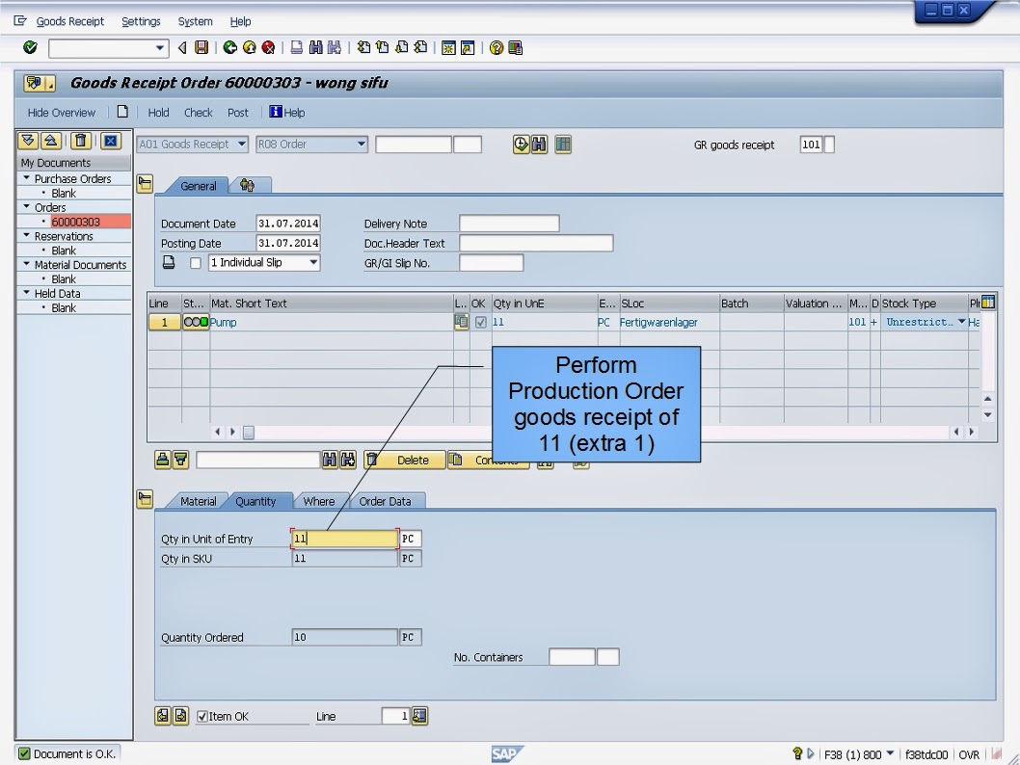This screenshot has width=1020, height=765.
Task: Toggle the checkbox beside the Individual Slip dropdown
Action: pos(195,262)
